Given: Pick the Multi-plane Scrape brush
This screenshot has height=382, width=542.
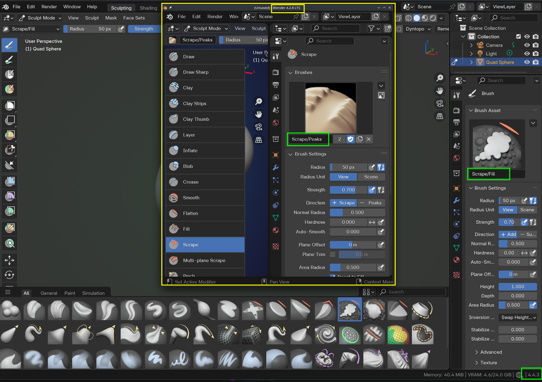Looking at the screenshot, I should [x=205, y=260].
